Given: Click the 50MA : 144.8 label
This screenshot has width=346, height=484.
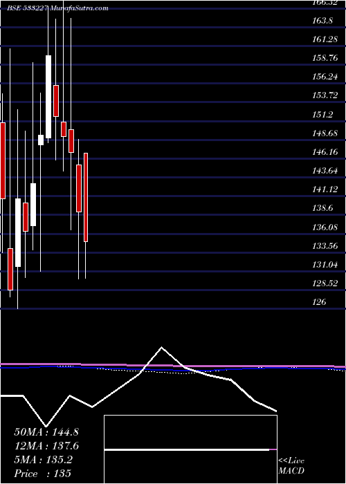Looking at the screenshot, I should pyautogui.click(x=46, y=432).
